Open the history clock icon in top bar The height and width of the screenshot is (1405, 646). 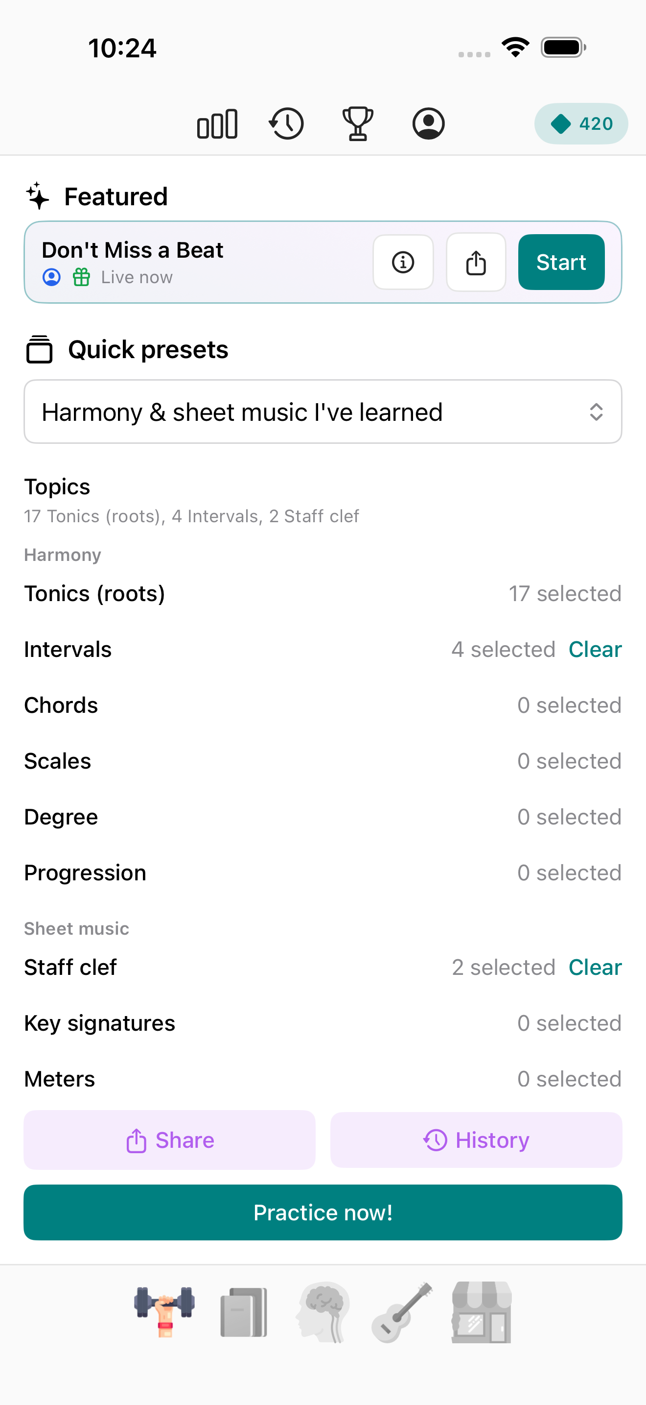(x=286, y=124)
